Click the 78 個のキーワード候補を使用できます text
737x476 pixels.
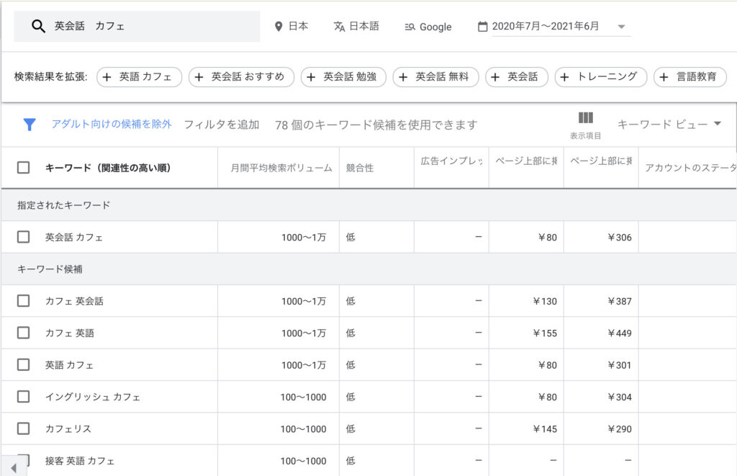coord(376,125)
